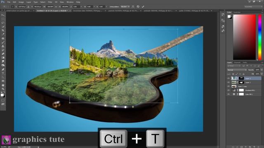The image size is (264, 148).
Task: Open the Help menu
Action: [78, 2]
